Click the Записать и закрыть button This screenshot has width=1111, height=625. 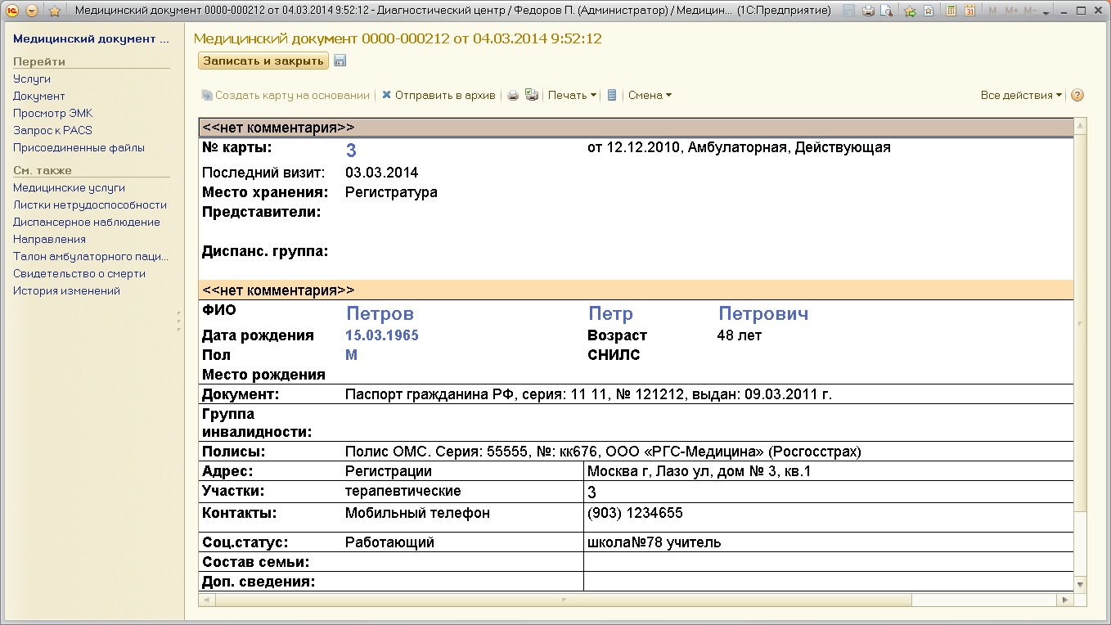(263, 61)
